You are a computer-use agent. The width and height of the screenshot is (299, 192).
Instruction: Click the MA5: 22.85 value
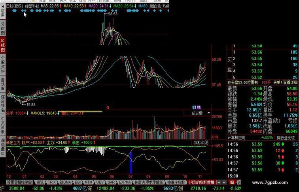click(x=49, y=6)
